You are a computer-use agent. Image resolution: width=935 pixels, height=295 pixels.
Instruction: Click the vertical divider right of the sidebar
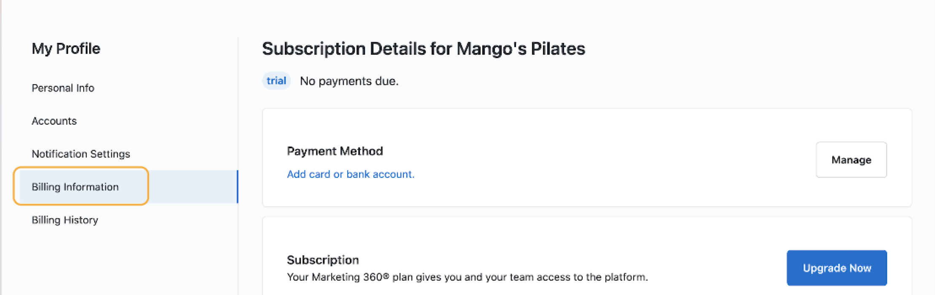point(238,105)
